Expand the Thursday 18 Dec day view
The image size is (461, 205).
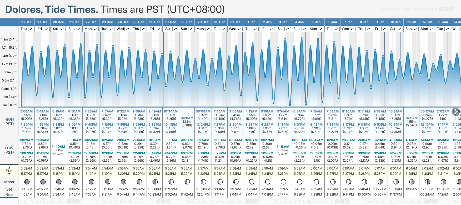point(31,29)
